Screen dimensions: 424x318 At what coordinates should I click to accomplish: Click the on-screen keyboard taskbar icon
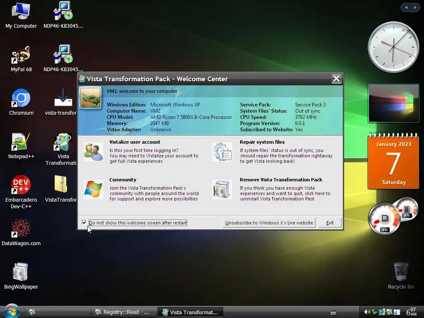[333, 313]
